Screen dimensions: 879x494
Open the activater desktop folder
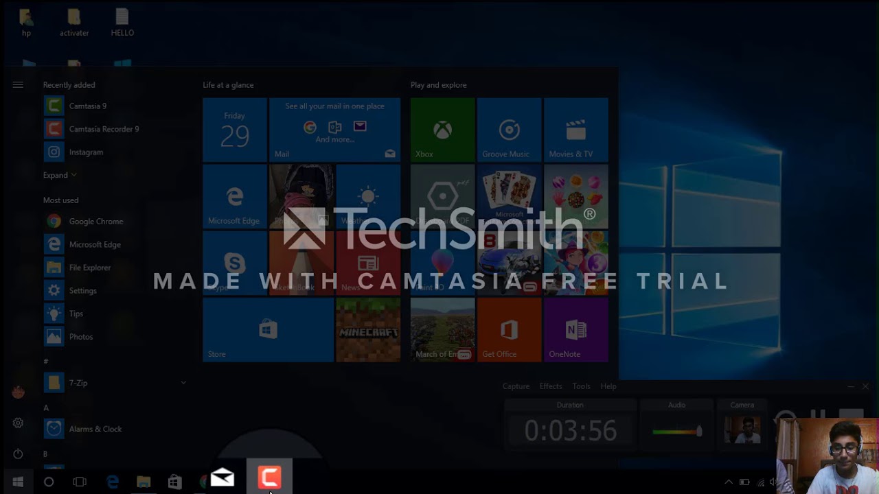pyautogui.click(x=74, y=23)
